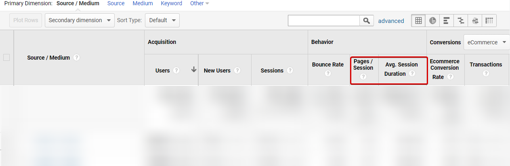Tick the select-all rows checkbox
Image resolution: width=510 pixels, height=166 pixels.
pyautogui.click(x=6, y=58)
